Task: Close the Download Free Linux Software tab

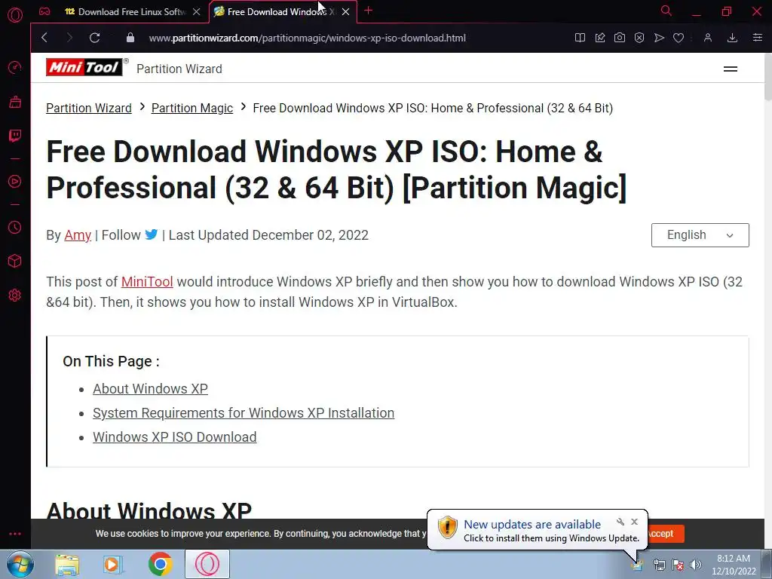Action: 197,11
